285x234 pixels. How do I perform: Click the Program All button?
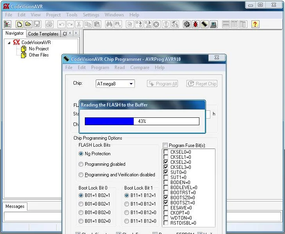point(162,84)
